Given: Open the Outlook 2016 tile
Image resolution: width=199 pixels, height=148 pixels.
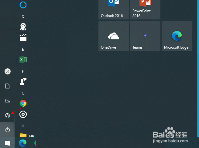Looking at the screenshot, I should [x=114, y=10].
